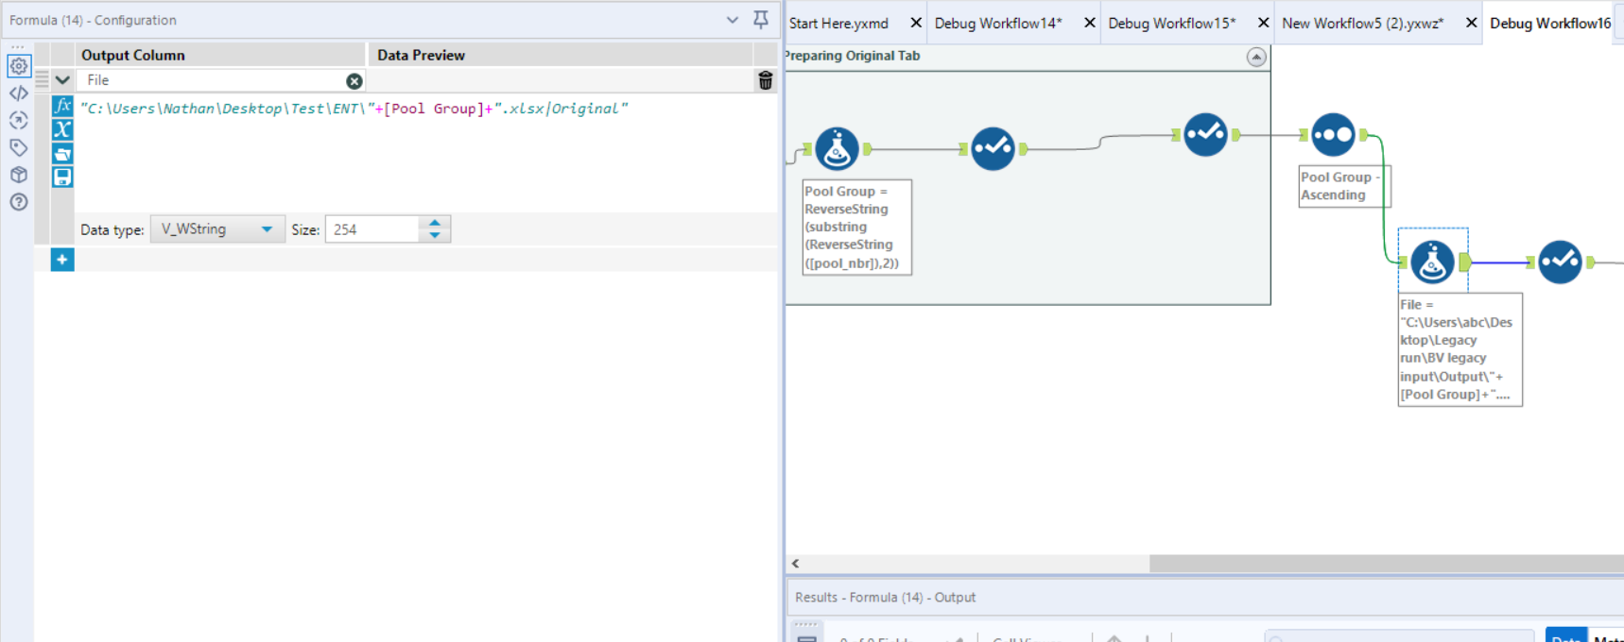
Task: Open the fx functions list in formula editor
Action: pos(62,106)
